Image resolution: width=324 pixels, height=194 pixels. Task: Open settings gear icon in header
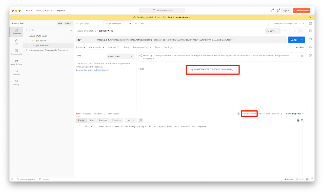(278, 10)
